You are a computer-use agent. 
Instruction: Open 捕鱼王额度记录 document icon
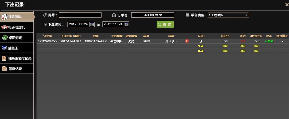point(4,58)
